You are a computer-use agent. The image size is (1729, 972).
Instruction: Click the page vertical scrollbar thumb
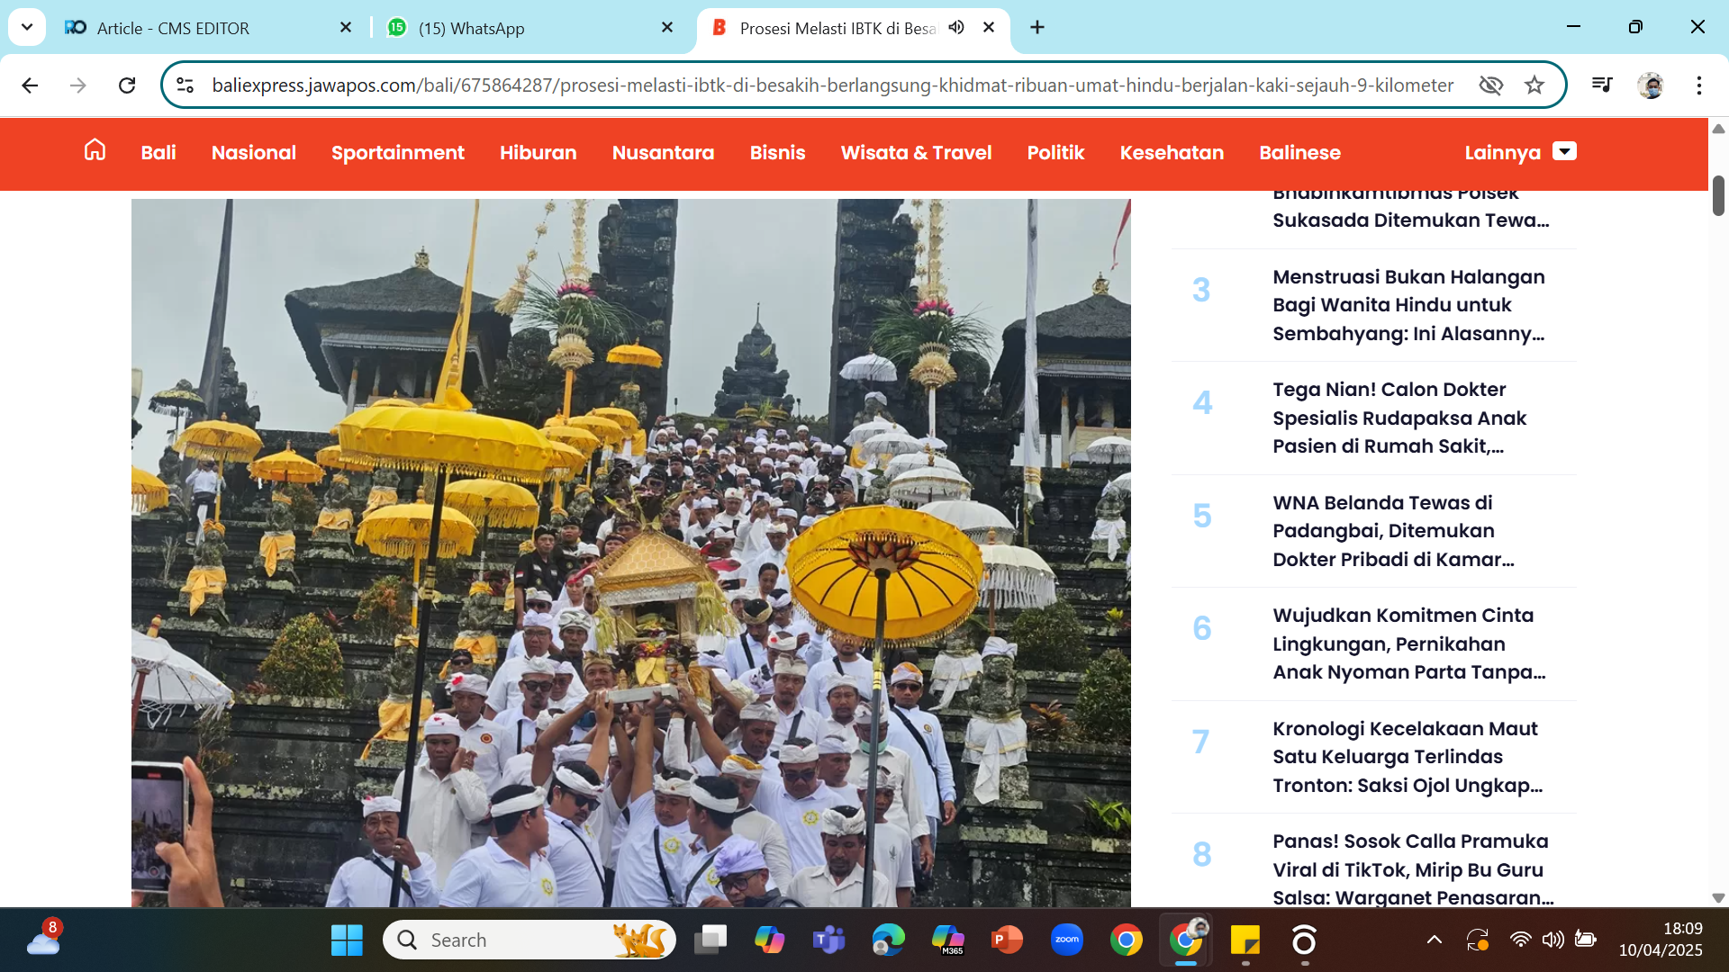(x=1718, y=195)
